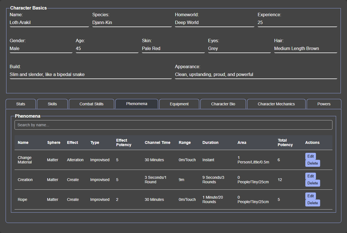This screenshot has height=233, width=347.
Task: Click the Hair field Medium Length Brown
Action: (306, 49)
